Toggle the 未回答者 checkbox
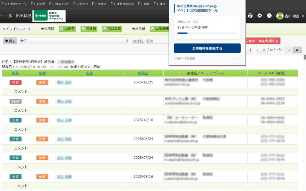 coord(105,29)
